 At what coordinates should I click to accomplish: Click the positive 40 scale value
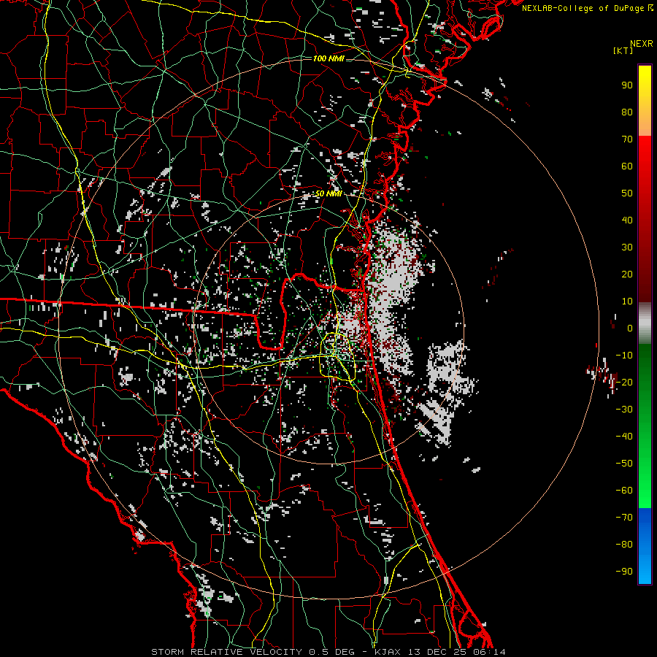627,220
